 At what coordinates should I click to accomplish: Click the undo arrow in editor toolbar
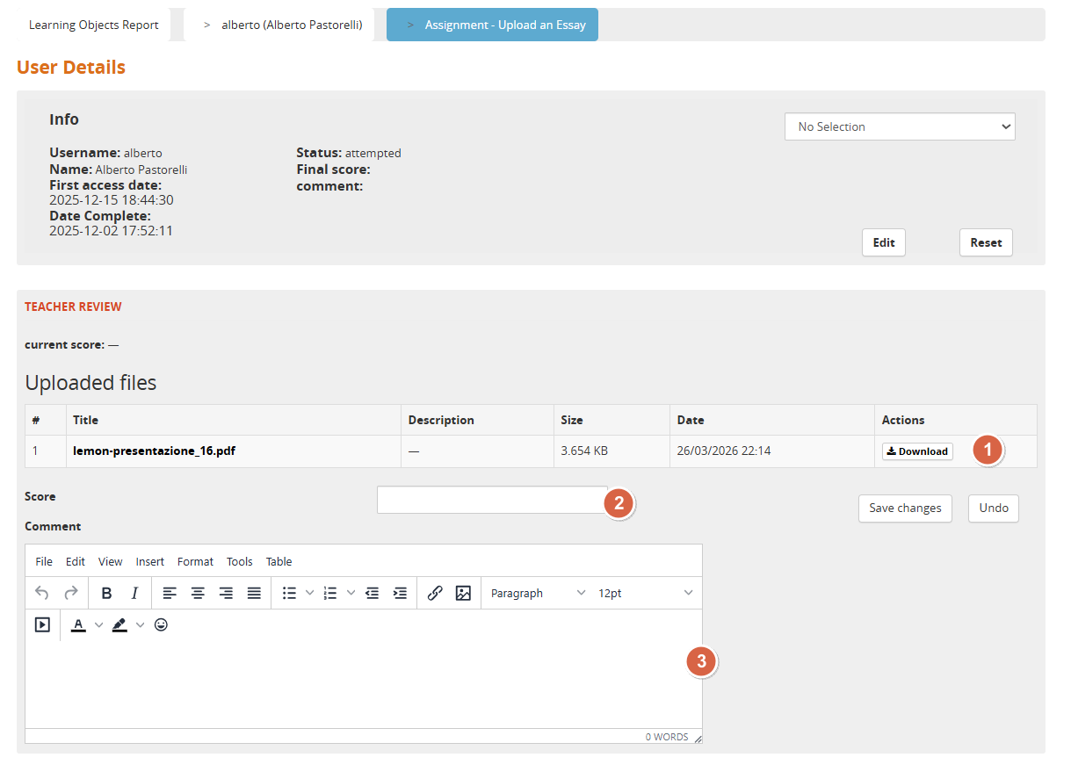pos(42,593)
